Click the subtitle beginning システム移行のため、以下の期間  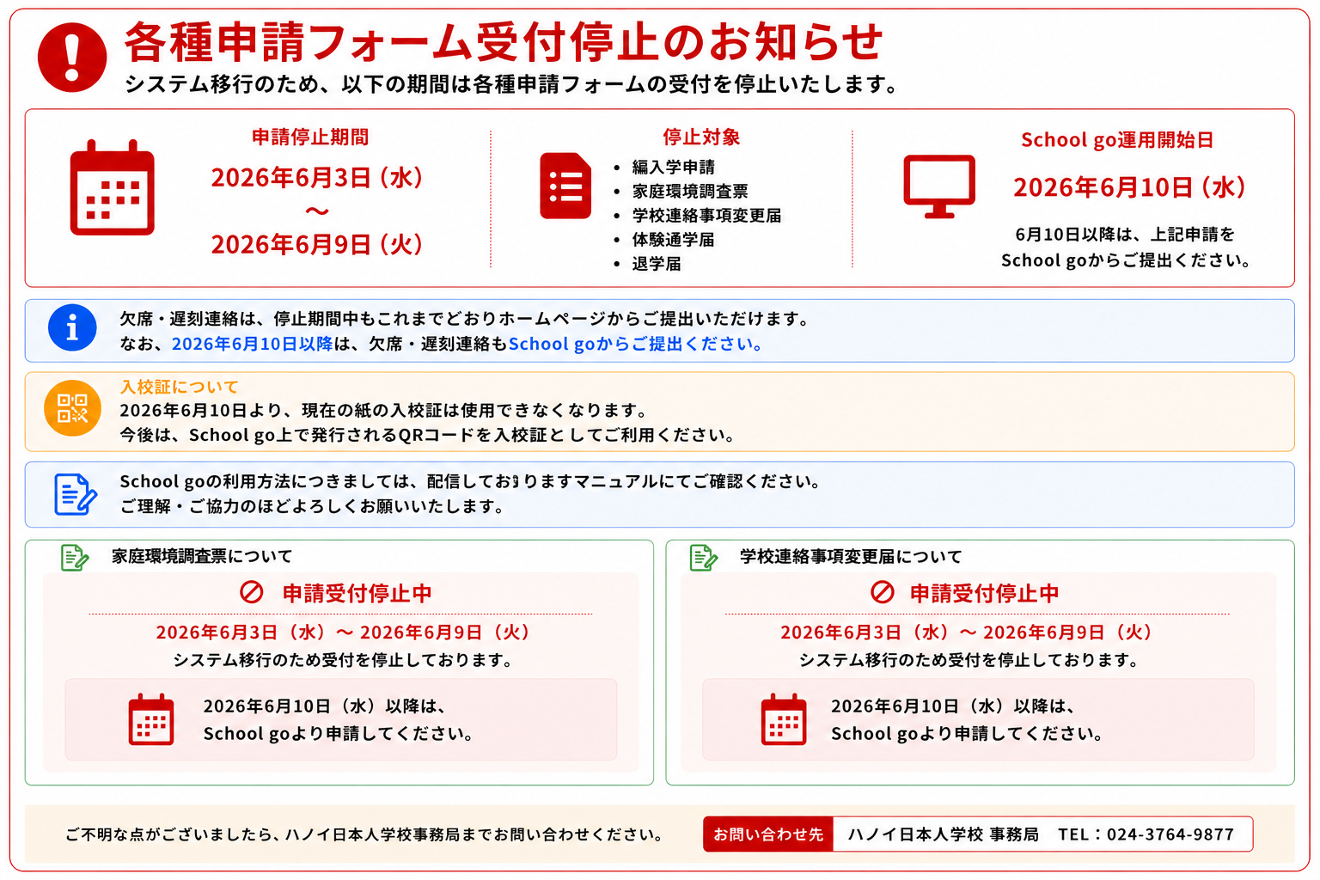tap(512, 84)
